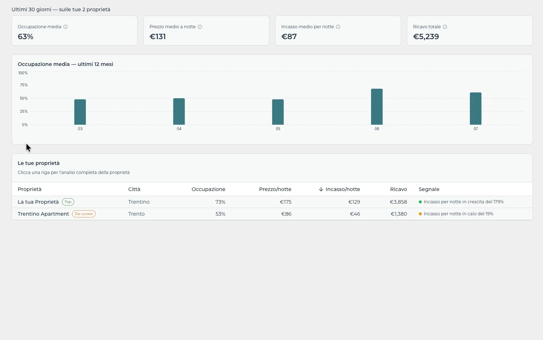This screenshot has width=543, height=340.
Task: Sort table by Ricavo column header
Action: point(399,189)
